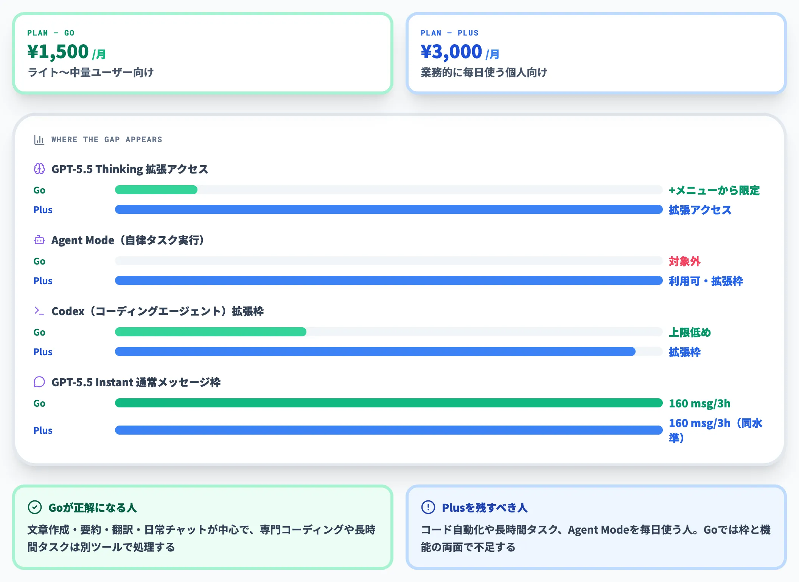Click the ¥3,000 /月 price
Screen dimensions: 799x582
click(x=460, y=52)
